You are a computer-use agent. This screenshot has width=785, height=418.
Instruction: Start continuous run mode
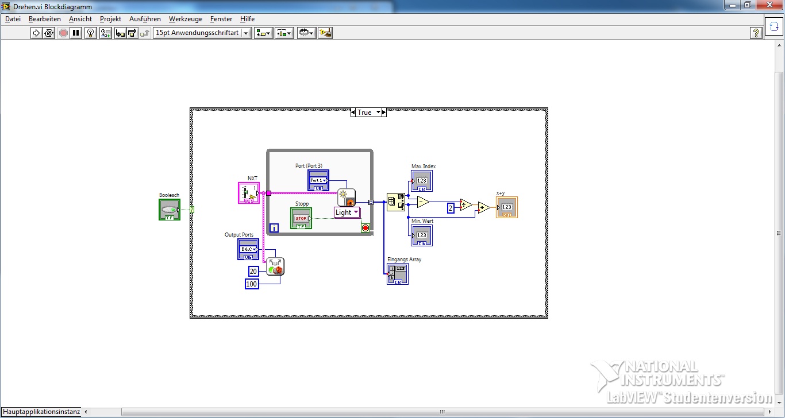[49, 33]
